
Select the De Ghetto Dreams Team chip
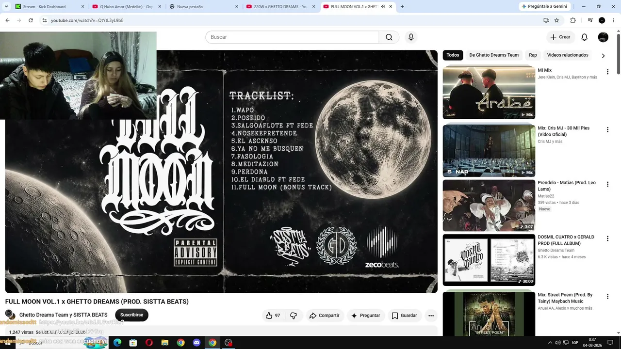pos(494,55)
